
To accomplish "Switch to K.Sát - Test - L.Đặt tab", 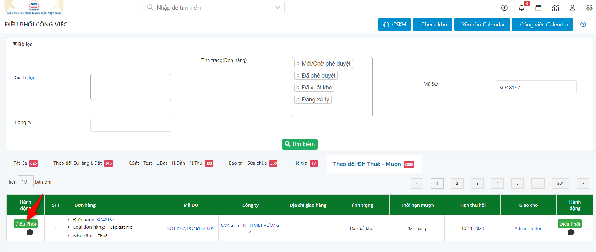I will pyautogui.click(x=171, y=163).
